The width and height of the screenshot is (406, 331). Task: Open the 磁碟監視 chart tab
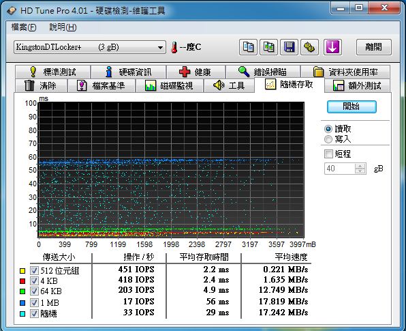click(169, 85)
